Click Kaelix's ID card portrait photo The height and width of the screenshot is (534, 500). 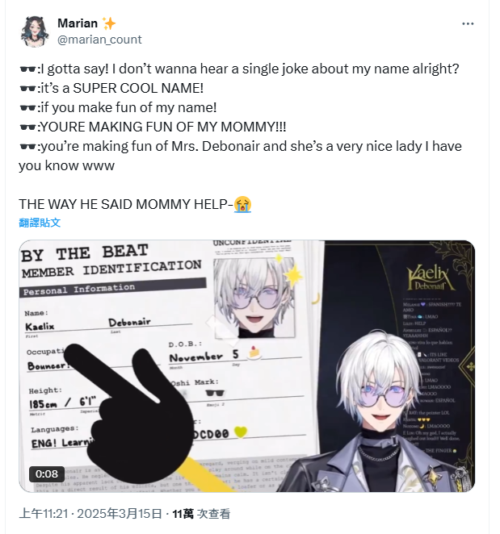click(254, 298)
